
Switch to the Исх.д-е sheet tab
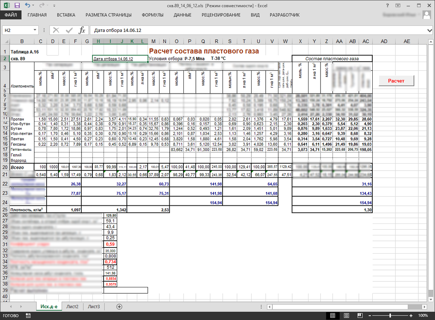point(49,307)
